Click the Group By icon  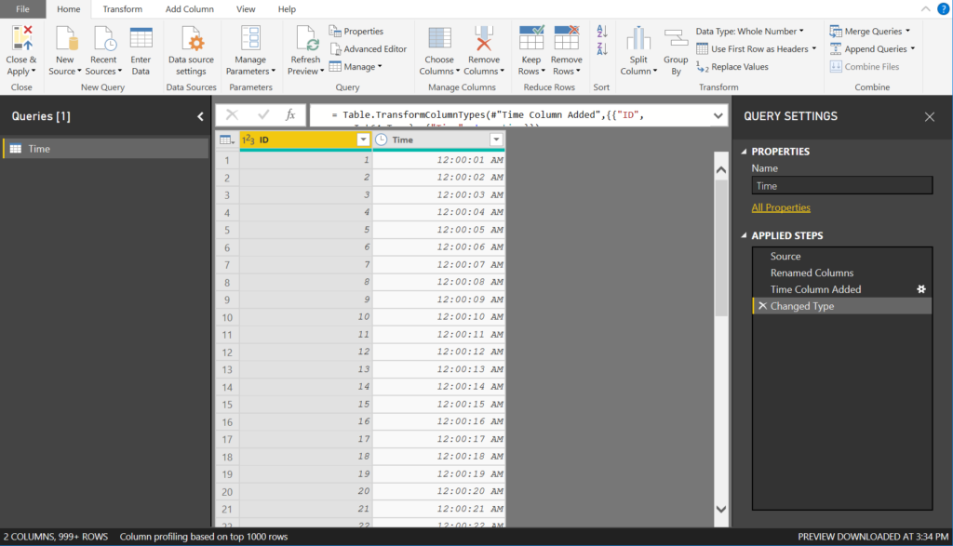(x=676, y=39)
